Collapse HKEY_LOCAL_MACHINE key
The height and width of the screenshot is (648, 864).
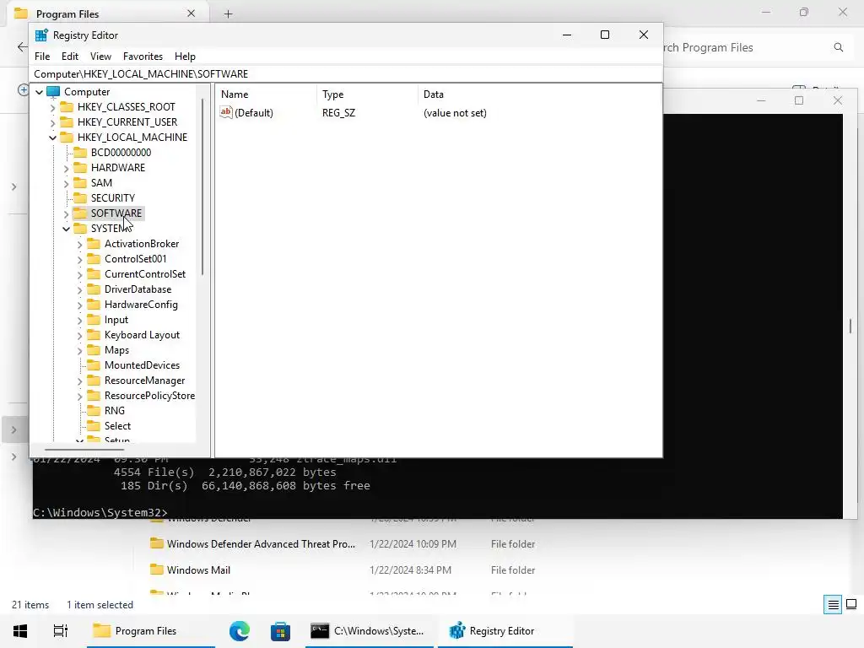[53, 138]
